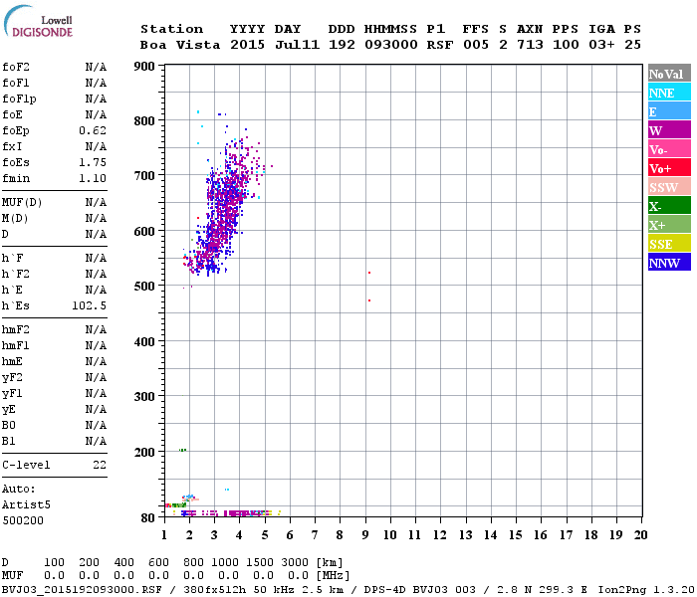Select the E blue legend swatch

coord(669,111)
